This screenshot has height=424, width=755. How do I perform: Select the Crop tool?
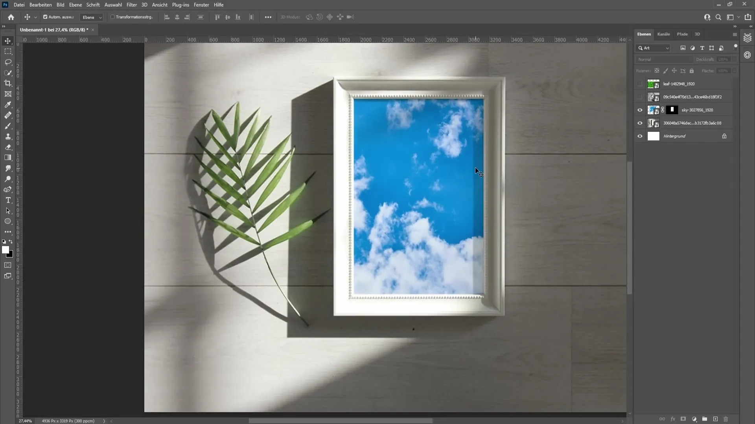(x=8, y=83)
